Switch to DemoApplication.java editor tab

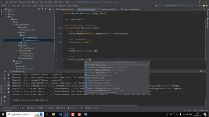[x=66, y=9]
